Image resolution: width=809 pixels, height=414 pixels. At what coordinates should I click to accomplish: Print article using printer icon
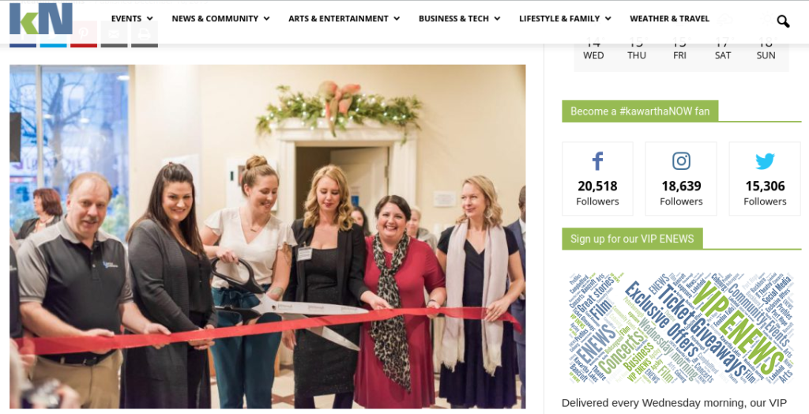[x=145, y=34]
